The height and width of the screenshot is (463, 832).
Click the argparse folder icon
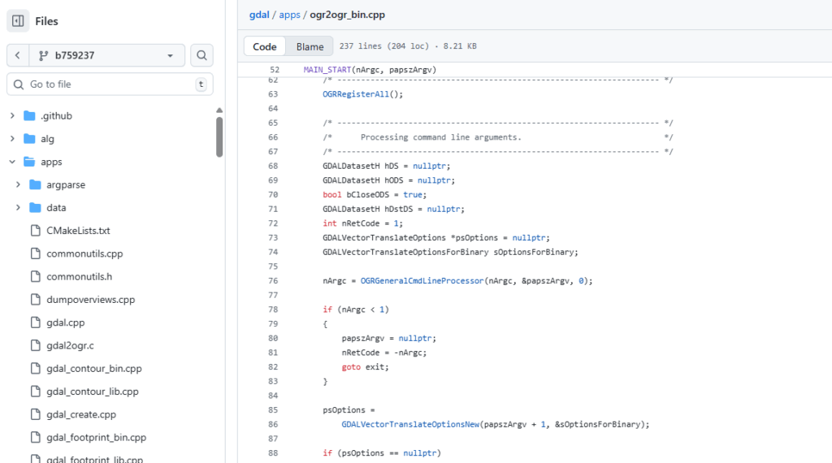point(36,184)
